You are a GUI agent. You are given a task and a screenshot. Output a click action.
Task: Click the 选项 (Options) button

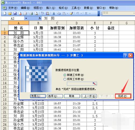tap(55, 96)
